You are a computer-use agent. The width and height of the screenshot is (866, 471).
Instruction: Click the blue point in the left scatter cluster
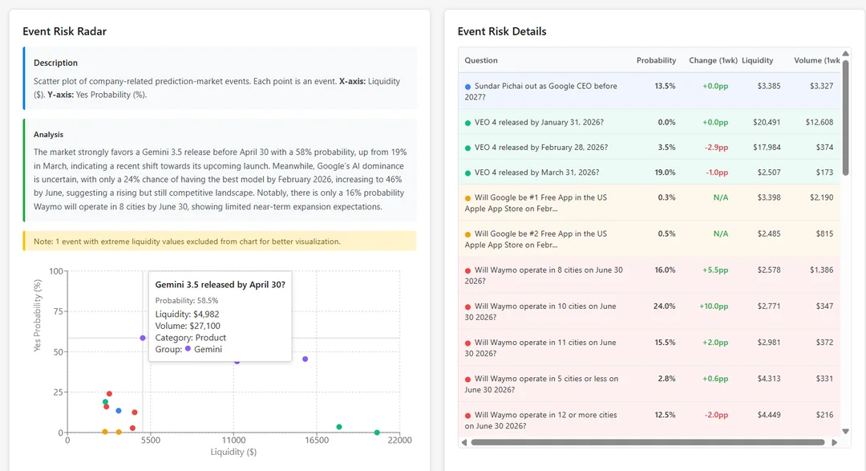118,411
